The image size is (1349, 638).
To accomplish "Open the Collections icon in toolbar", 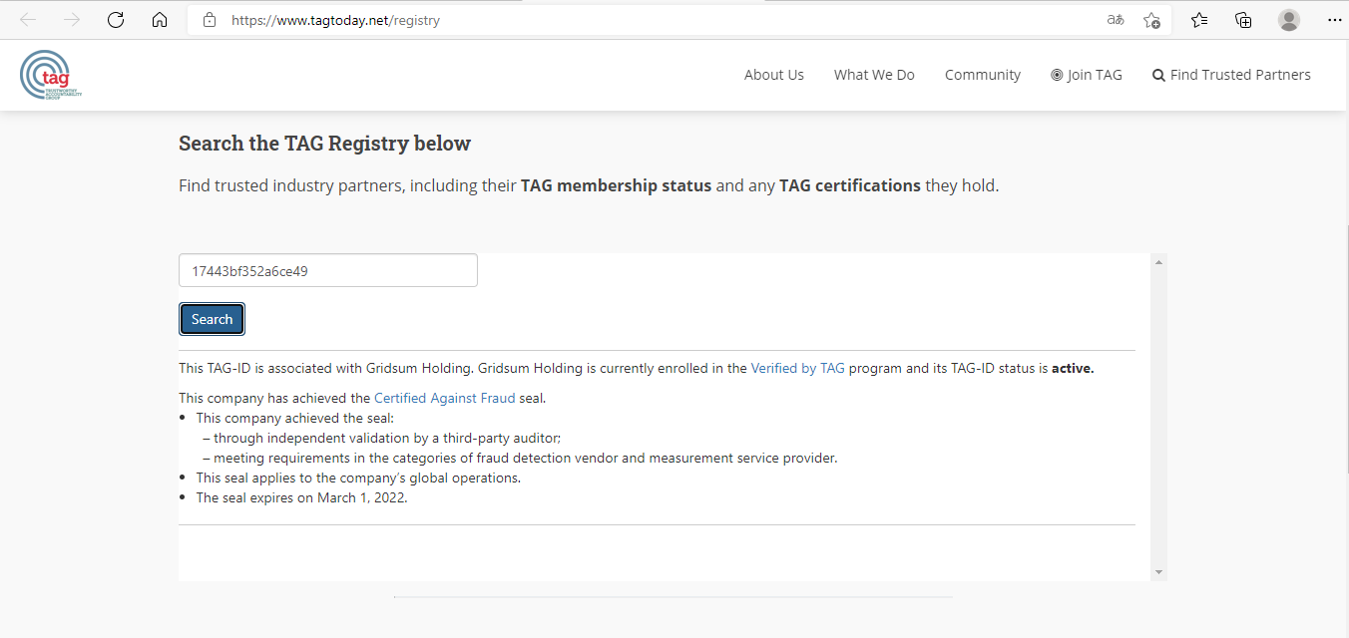I will pyautogui.click(x=1243, y=20).
